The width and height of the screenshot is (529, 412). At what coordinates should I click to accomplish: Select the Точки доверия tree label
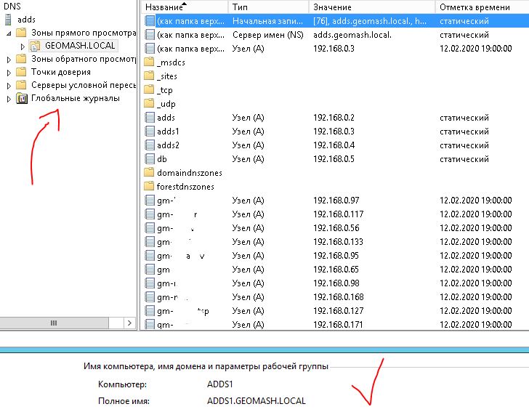61,72
